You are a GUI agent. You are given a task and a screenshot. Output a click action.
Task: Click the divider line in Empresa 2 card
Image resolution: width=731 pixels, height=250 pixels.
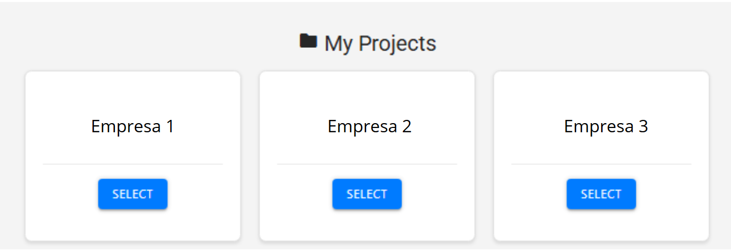click(367, 164)
